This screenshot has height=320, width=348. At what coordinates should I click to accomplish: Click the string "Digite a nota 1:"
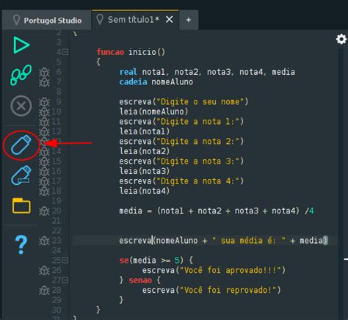click(x=197, y=122)
